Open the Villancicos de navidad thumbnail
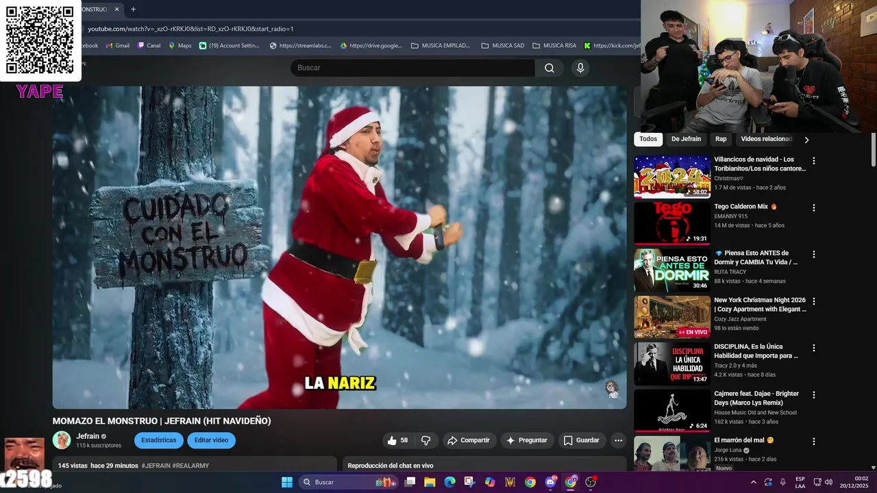This screenshot has height=493, width=877. click(x=671, y=177)
